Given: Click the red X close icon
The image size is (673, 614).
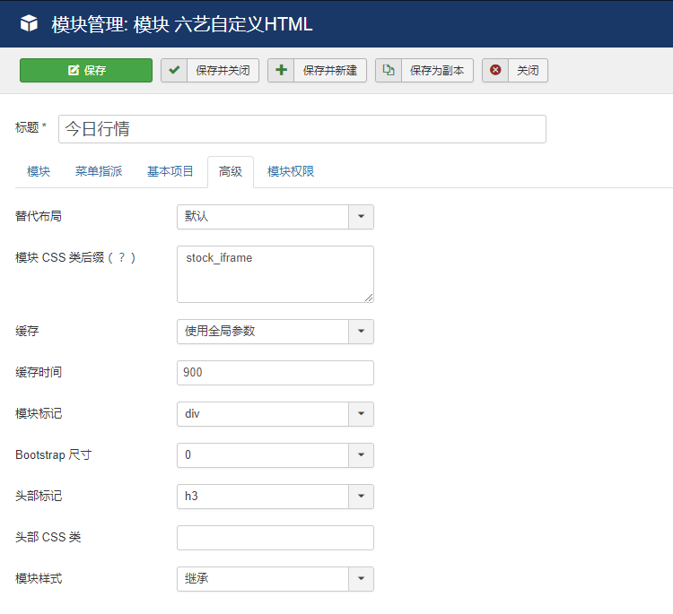Looking at the screenshot, I should (495, 71).
